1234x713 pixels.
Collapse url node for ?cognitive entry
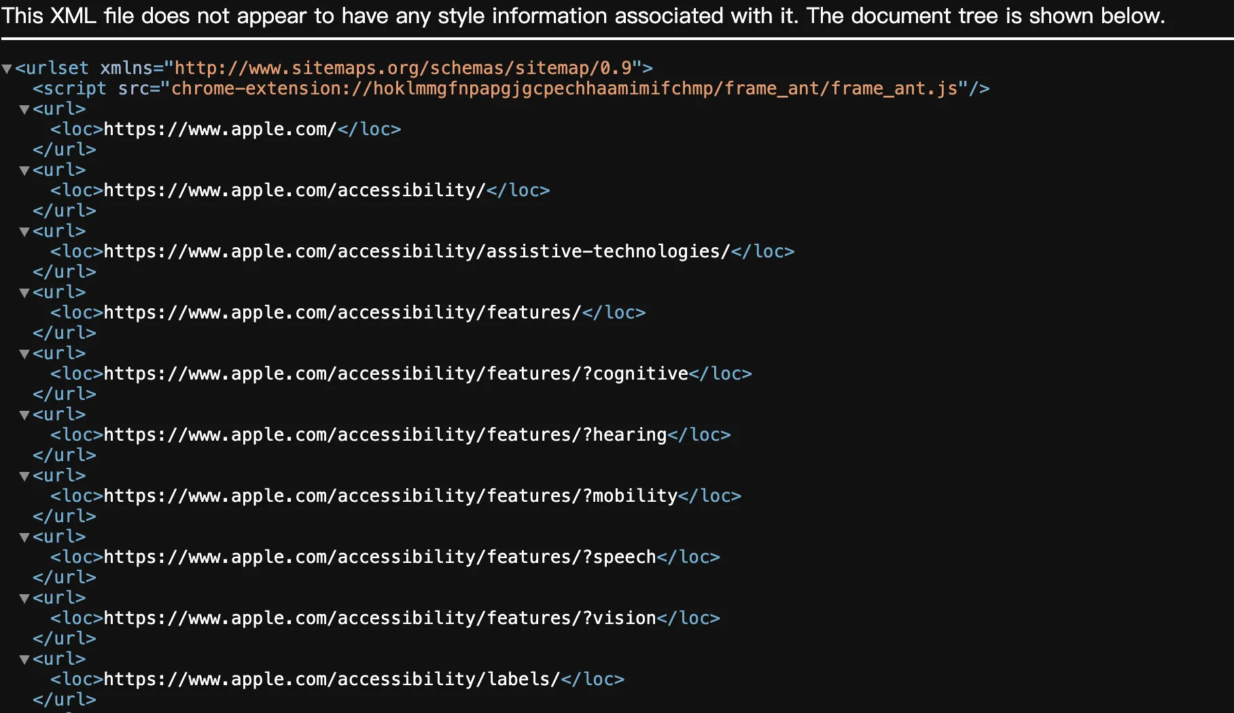tap(24, 354)
